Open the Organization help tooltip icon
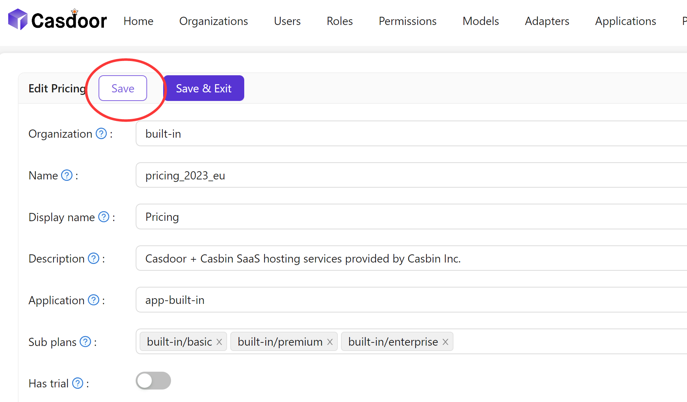This screenshot has width=687, height=402. point(101,133)
